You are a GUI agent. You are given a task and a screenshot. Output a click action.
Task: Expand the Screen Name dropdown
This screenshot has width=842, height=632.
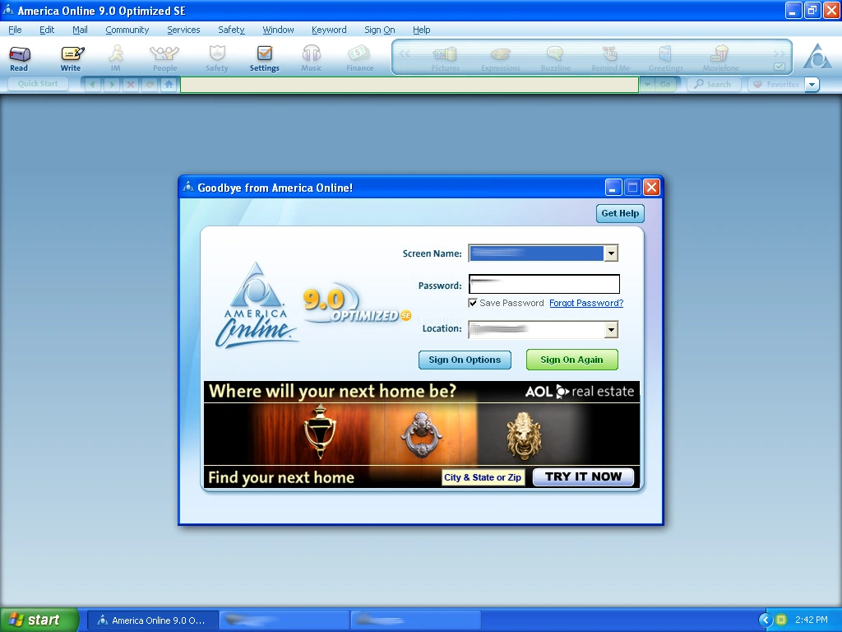click(611, 253)
